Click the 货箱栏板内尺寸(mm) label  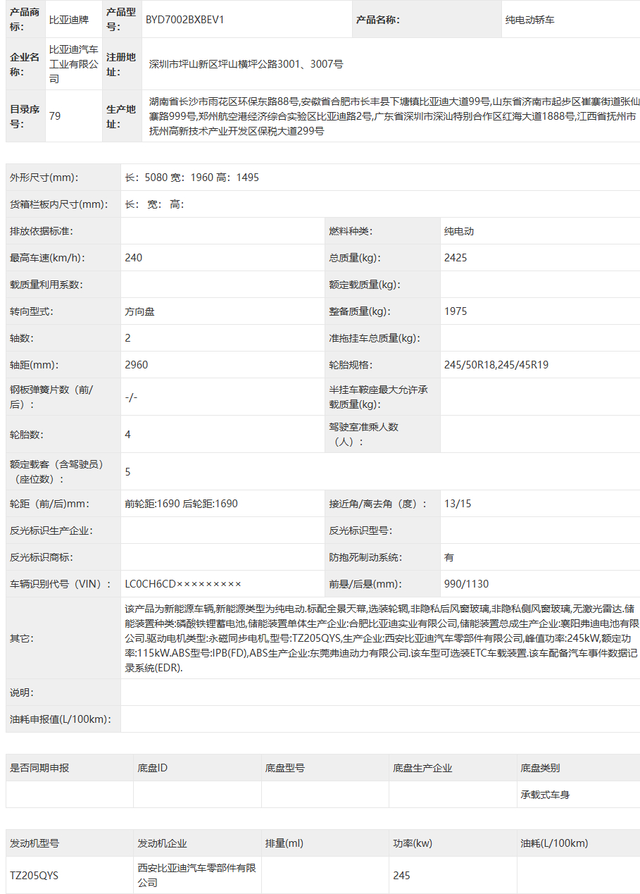coord(58,204)
